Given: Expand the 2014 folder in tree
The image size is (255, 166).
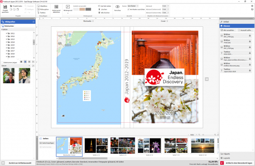Looking at the screenshot, I should [6, 42].
